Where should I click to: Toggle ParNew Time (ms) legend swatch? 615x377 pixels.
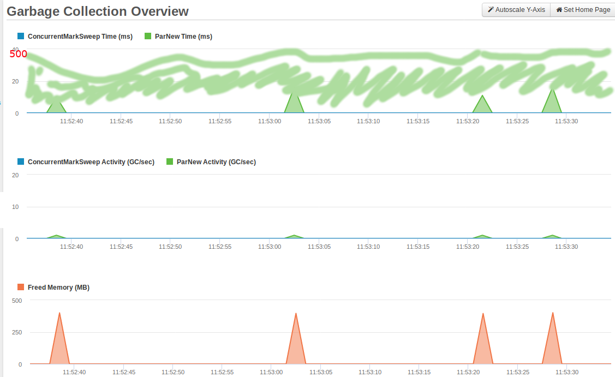pos(148,36)
